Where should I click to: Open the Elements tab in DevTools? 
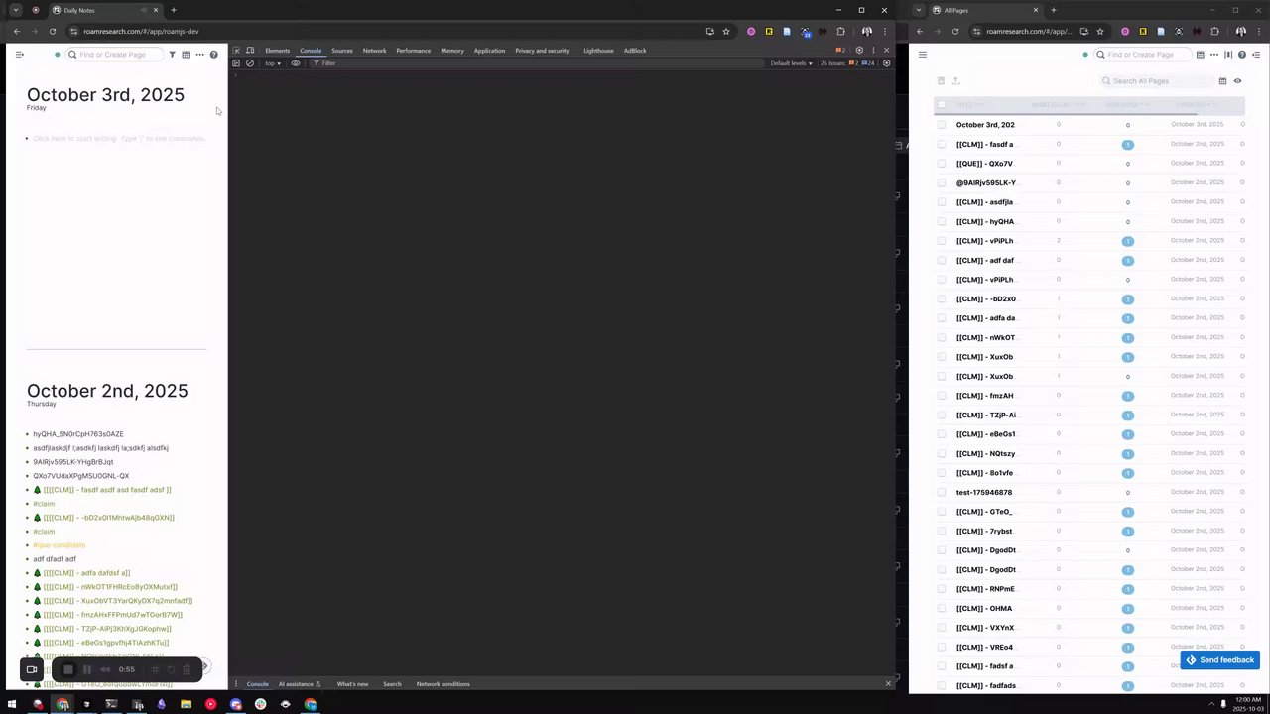click(x=278, y=51)
